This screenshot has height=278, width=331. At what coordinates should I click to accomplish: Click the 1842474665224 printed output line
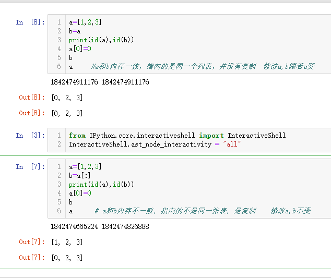(100, 227)
